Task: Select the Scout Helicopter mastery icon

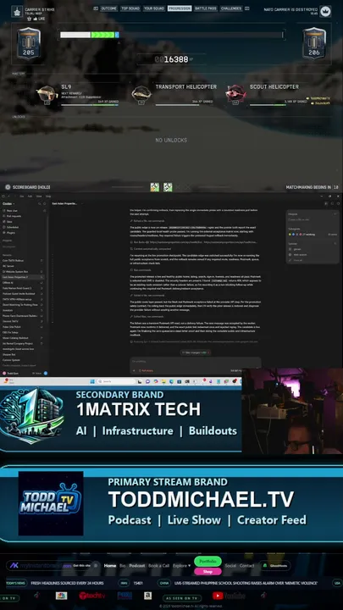Action: (235, 94)
